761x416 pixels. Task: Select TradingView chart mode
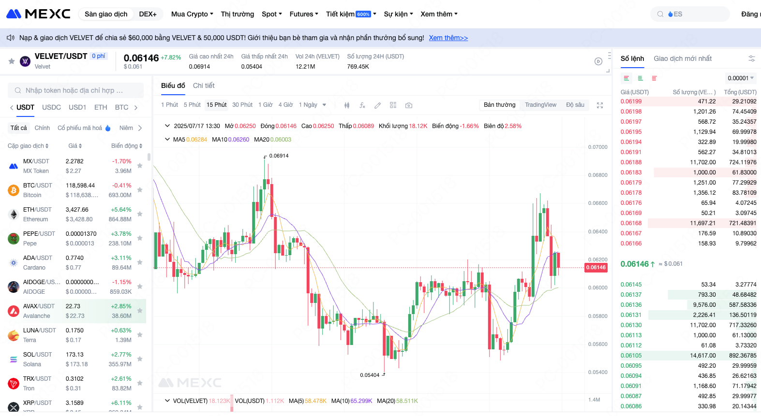[540, 105]
